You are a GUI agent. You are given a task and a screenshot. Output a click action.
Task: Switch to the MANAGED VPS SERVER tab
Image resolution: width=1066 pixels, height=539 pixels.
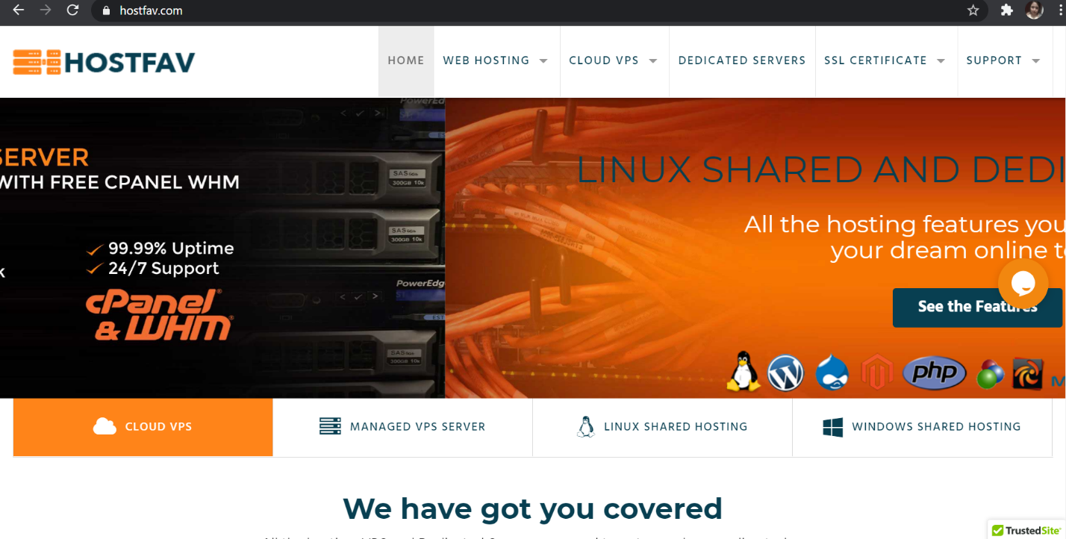point(402,427)
